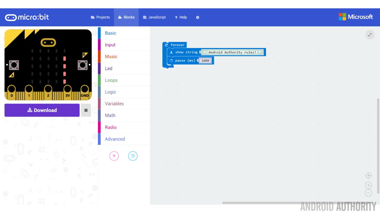Open the Led blocks category
The width and height of the screenshot is (380, 213).
[x=124, y=68]
